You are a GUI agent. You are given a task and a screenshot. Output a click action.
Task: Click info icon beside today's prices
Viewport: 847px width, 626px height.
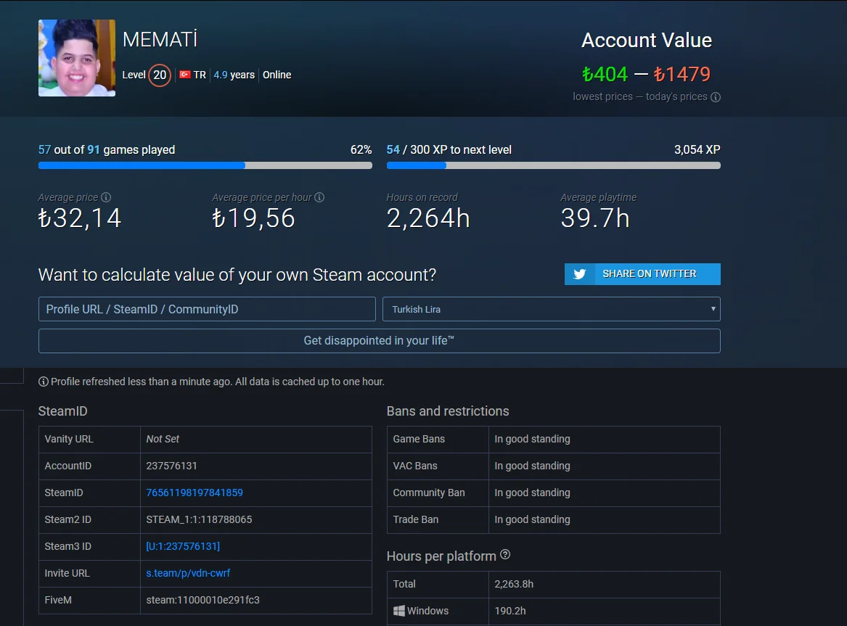coord(715,97)
